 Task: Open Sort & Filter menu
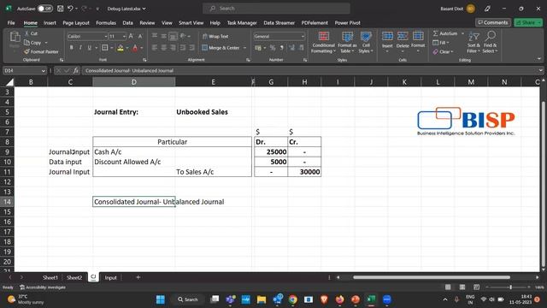point(473,42)
